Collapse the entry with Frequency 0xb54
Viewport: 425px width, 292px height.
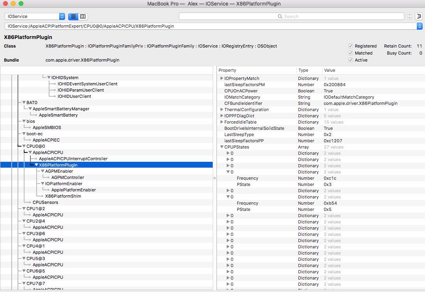click(228, 197)
